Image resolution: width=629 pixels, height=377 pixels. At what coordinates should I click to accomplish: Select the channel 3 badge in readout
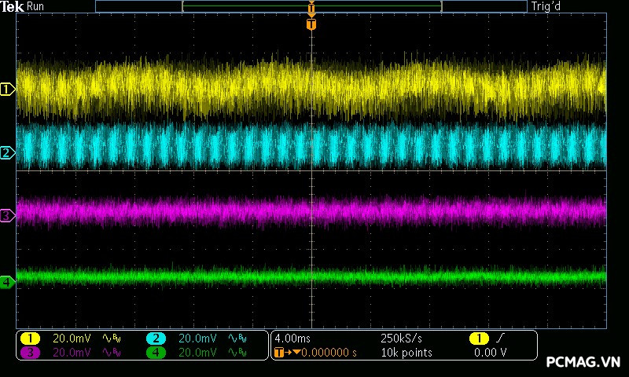tap(31, 353)
